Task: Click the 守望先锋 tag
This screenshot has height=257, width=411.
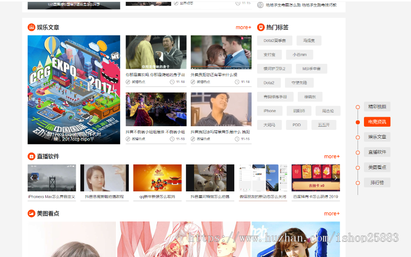Action: pos(299,83)
